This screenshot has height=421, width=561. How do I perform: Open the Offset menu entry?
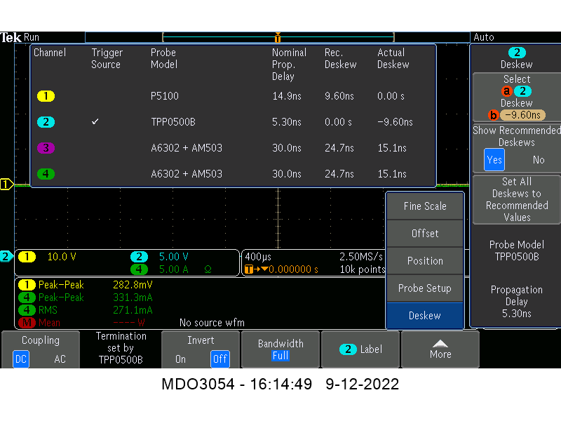click(x=425, y=234)
